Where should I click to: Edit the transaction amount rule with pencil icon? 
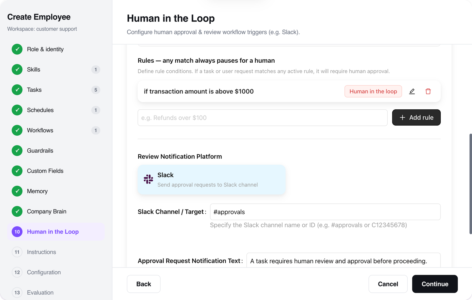[x=412, y=91]
